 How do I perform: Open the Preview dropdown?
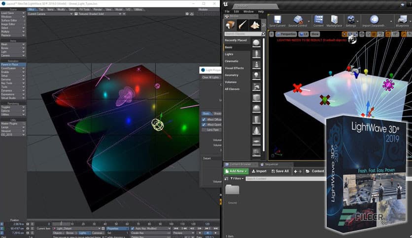pos(183,233)
